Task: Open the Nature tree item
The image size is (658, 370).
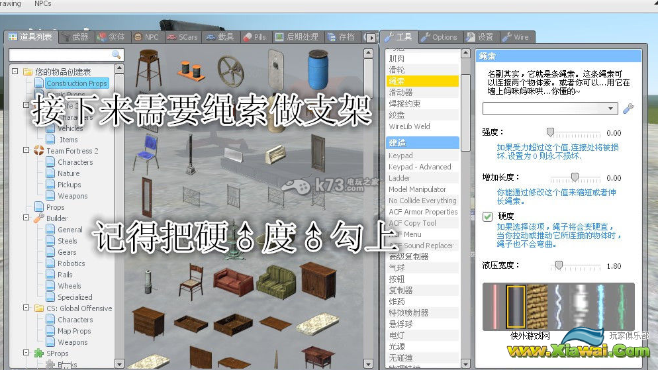Action: pos(68,173)
